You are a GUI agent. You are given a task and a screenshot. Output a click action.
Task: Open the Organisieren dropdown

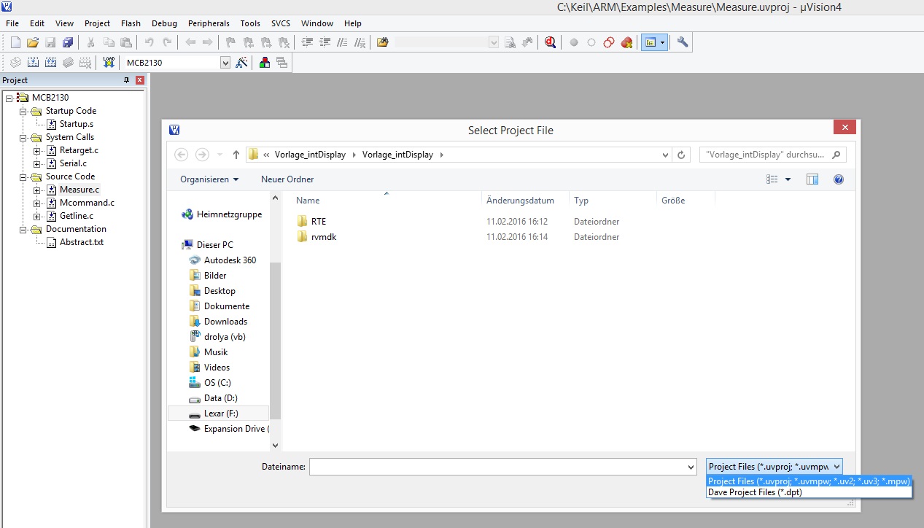[209, 179]
